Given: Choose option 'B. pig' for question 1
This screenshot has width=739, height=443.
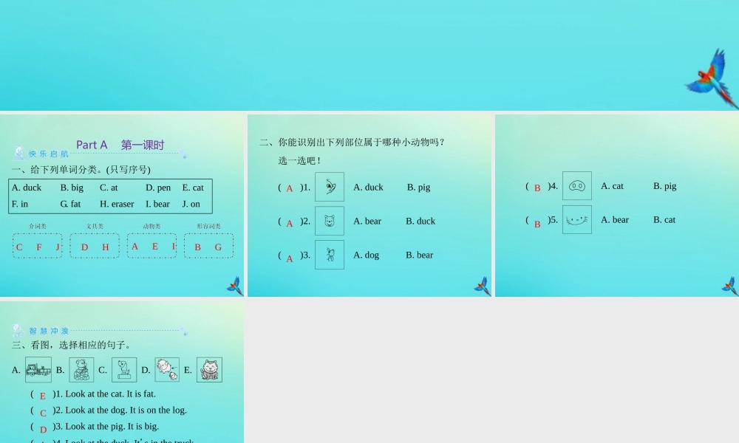Looking at the screenshot, I should 418,187.
